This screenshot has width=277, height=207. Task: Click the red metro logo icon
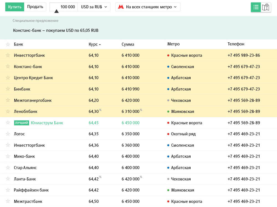(x=121, y=7)
